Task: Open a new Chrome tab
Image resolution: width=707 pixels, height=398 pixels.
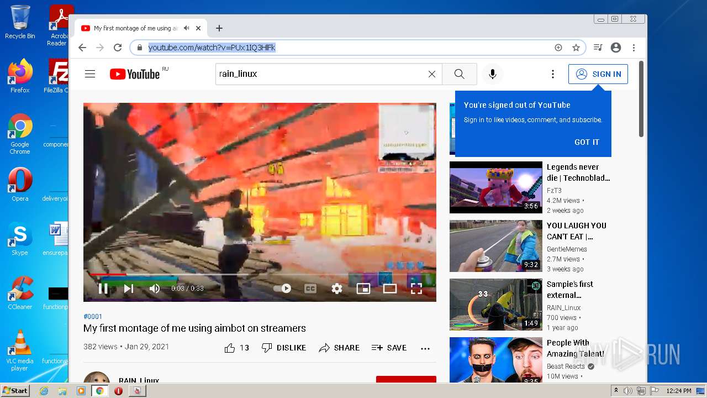Action: point(219,28)
